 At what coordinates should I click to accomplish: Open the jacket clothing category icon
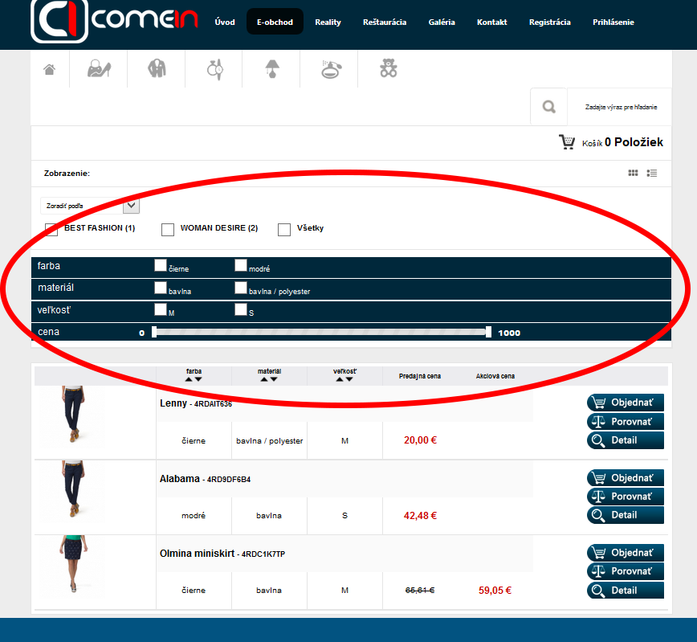[x=157, y=69]
